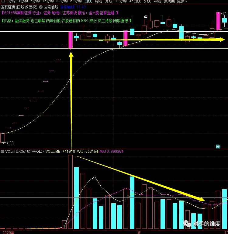The width and height of the screenshot is (228, 234).
Task: Select the 45日线 period tab
Action: [x=135, y=1]
